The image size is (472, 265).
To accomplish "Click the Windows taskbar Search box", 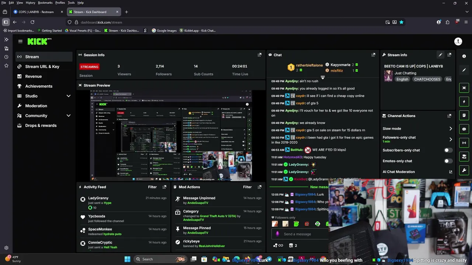I will click(160, 259).
